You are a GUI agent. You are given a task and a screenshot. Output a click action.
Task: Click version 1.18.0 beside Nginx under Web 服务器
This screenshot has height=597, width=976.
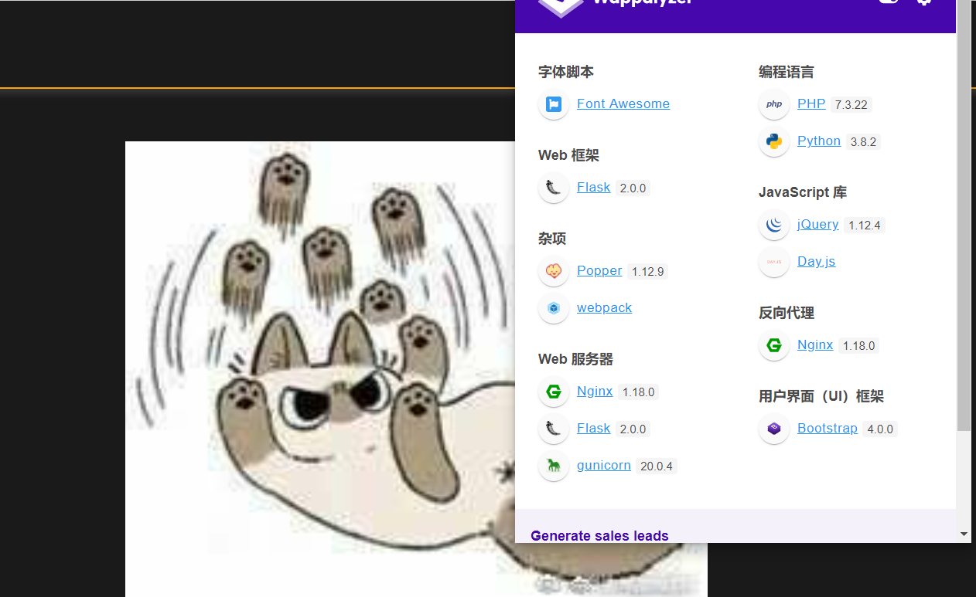(x=638, y=392)
